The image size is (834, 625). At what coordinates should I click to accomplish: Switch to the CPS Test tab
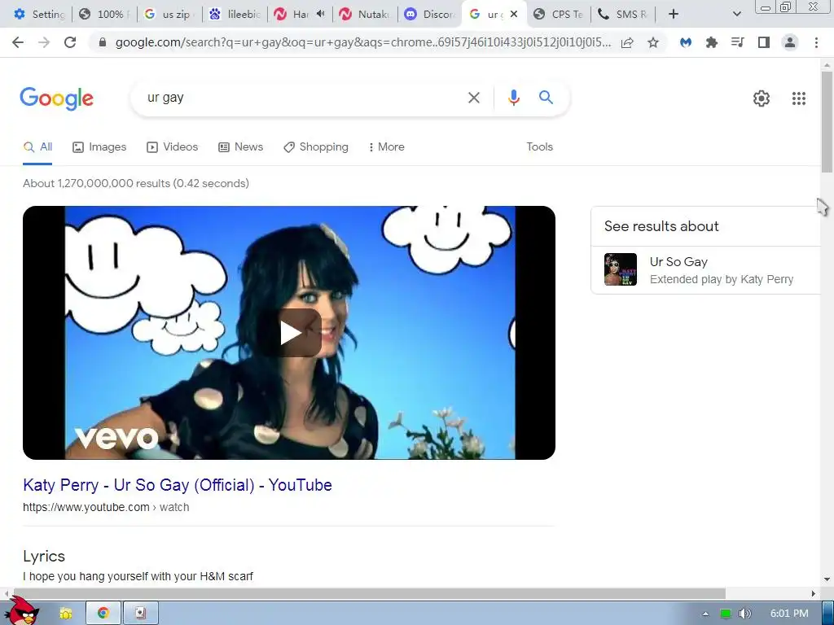click(x=560, y=15)
